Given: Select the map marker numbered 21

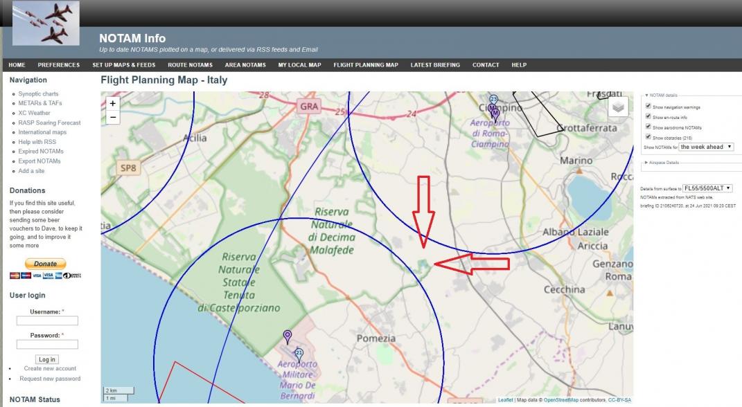Looking at the screenshot, I should [299, 354].
